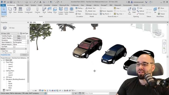
Task: Open the Model Group dropdown arrow
Action: click(x=98, y=14)
